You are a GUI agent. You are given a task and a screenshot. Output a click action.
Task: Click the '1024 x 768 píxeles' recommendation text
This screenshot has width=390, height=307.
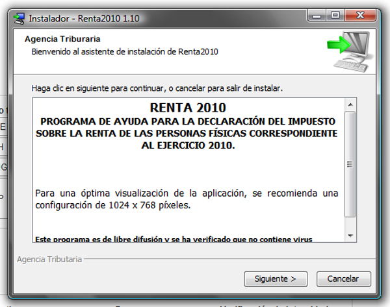149,205
